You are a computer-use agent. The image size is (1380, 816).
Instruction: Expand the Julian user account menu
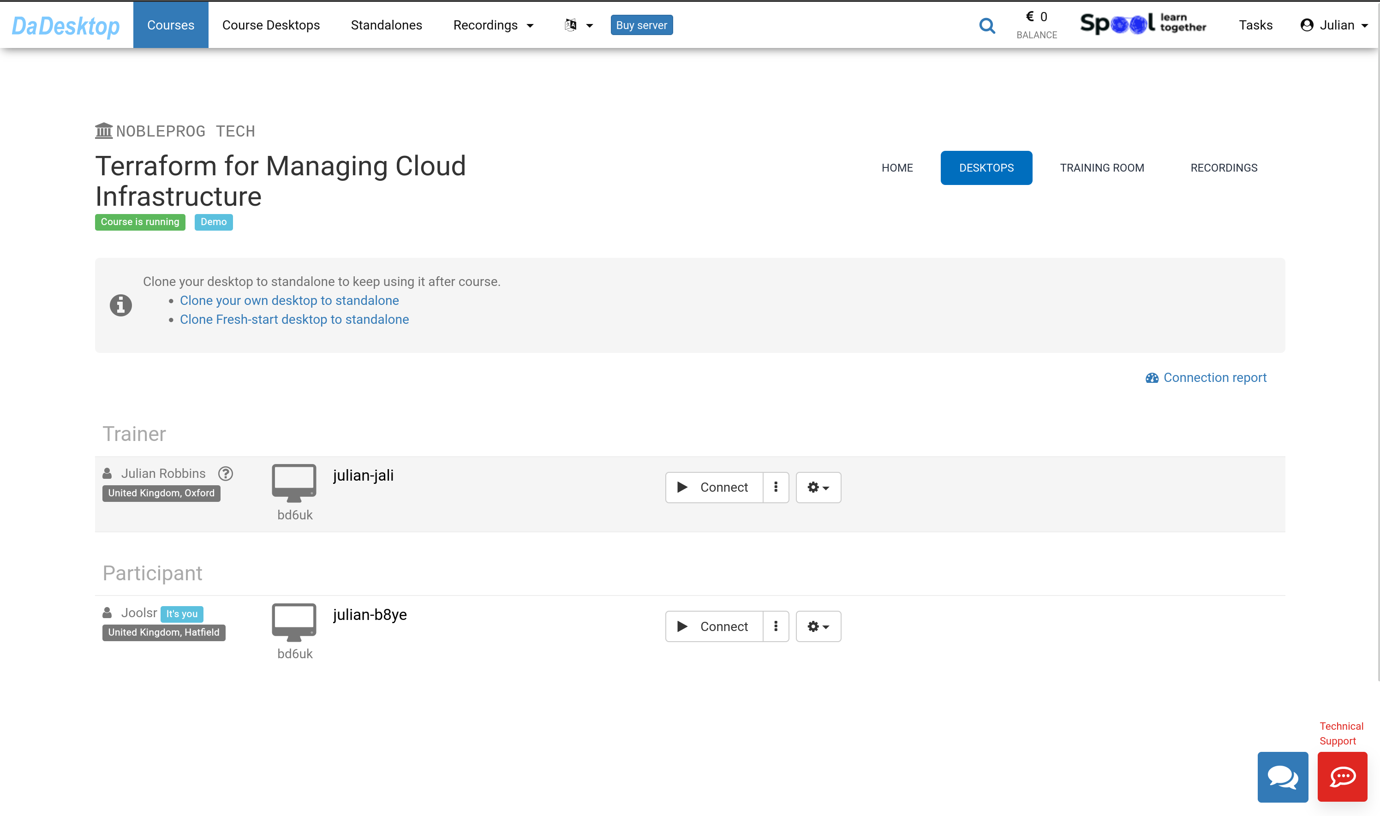click(1334, 25)
